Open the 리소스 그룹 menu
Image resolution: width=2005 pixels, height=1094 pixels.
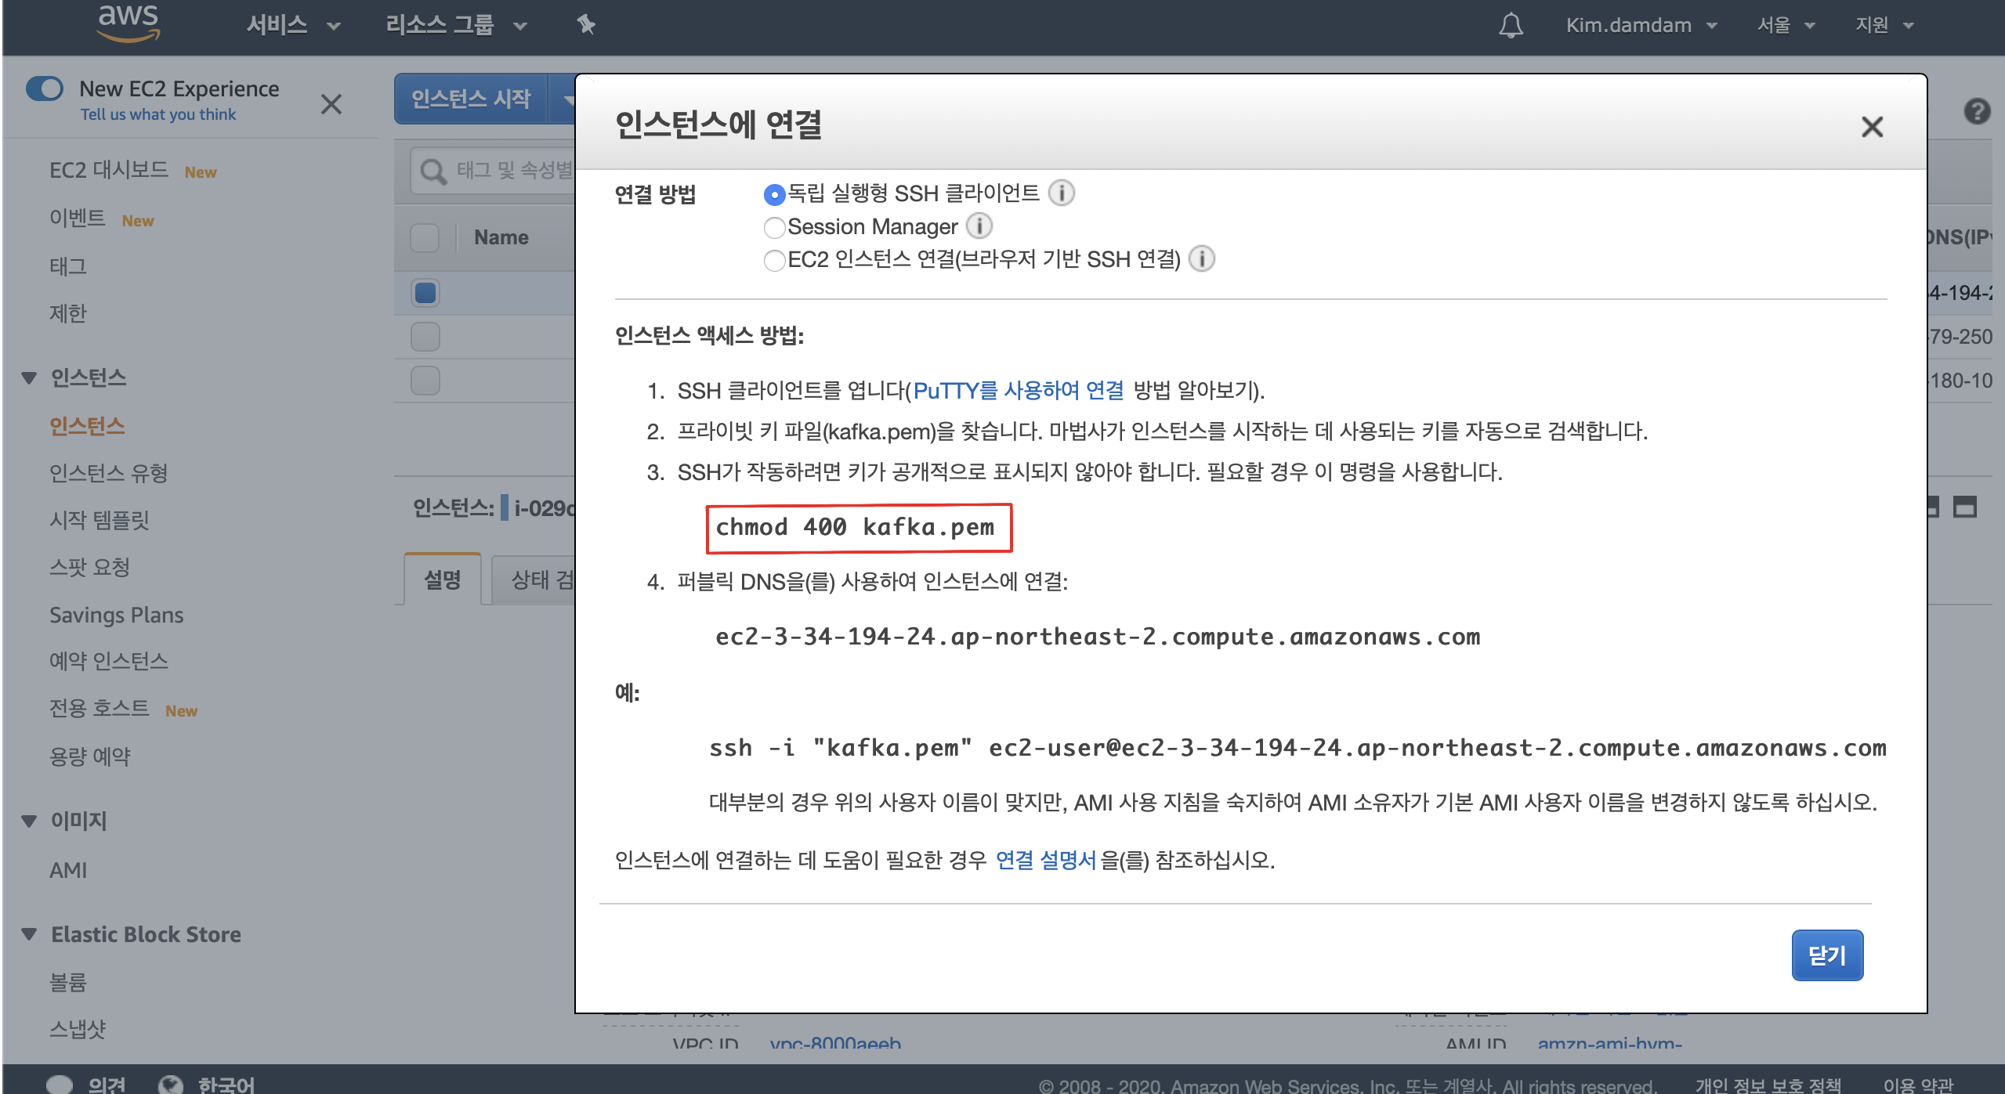pyautogui.click(x=454, y=25)
